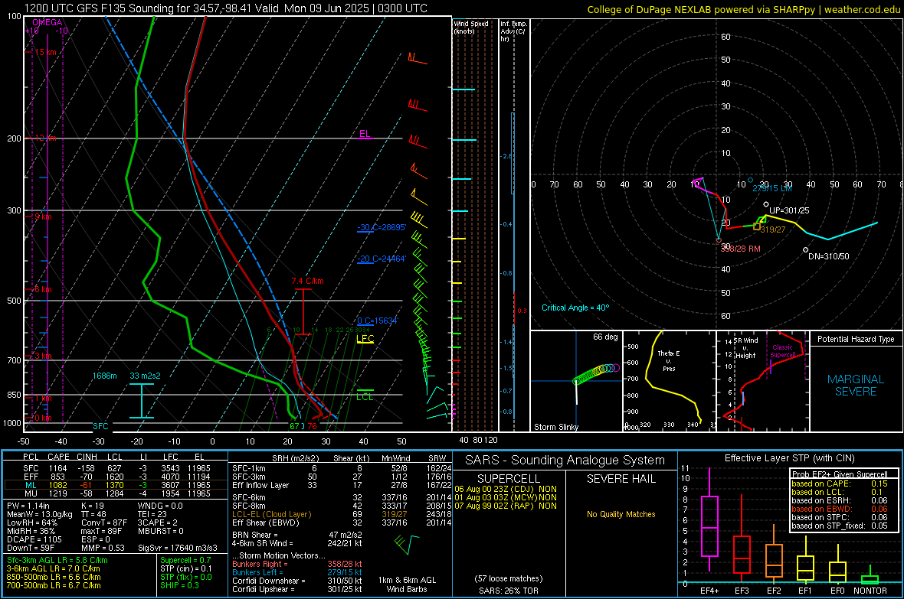Select the red 7.4 C/km lapse rate label
The height and width of the screenshot is (599, 904).
click(x=307, y=281)
